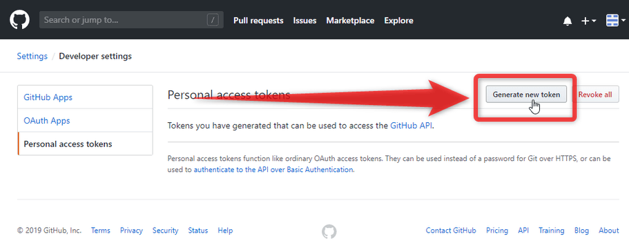
Task: Select Personal access tokens sidebar item
Action: point(85,144)
